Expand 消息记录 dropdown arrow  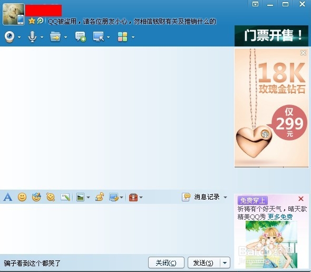pos(225,198)
